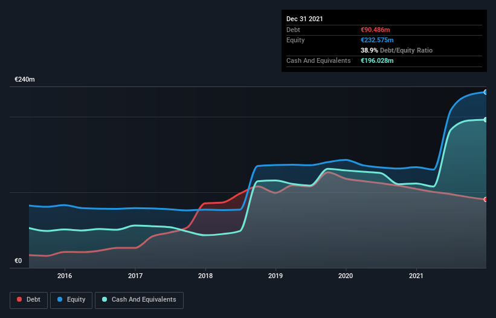
Task: Click the Equity label in tooltip
Action: pyautogui.click(x=295, y=40)
